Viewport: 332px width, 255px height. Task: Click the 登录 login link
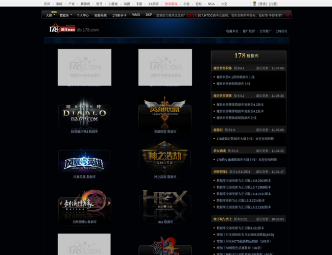tap(263, 4)
